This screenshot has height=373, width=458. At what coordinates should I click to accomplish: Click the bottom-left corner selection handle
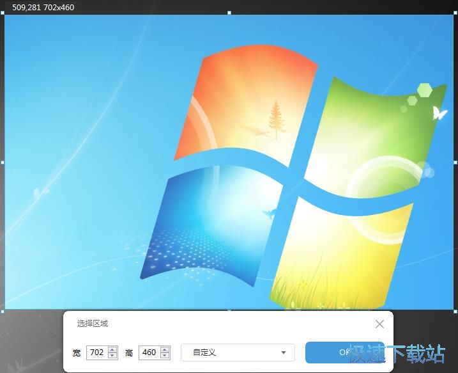(x=3, y=312)
